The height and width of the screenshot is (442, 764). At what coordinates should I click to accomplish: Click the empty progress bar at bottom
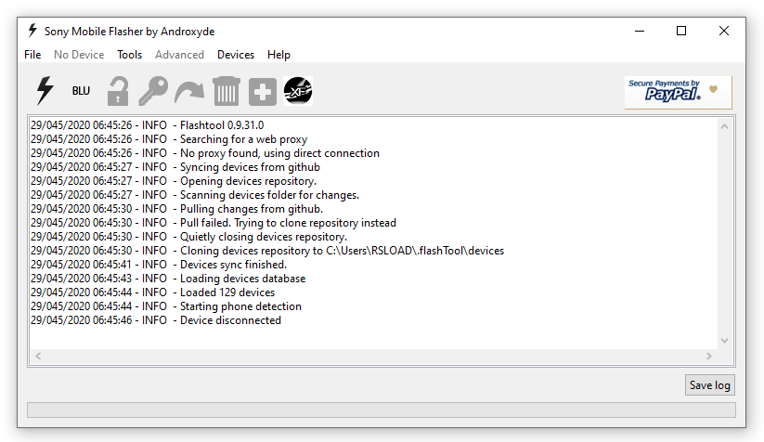point(381,409)
